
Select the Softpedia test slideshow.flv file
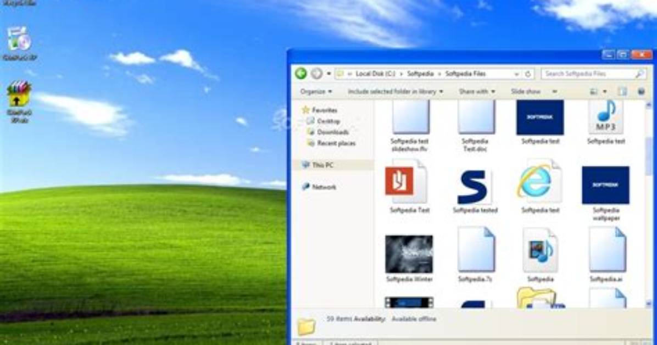point(409,126)
